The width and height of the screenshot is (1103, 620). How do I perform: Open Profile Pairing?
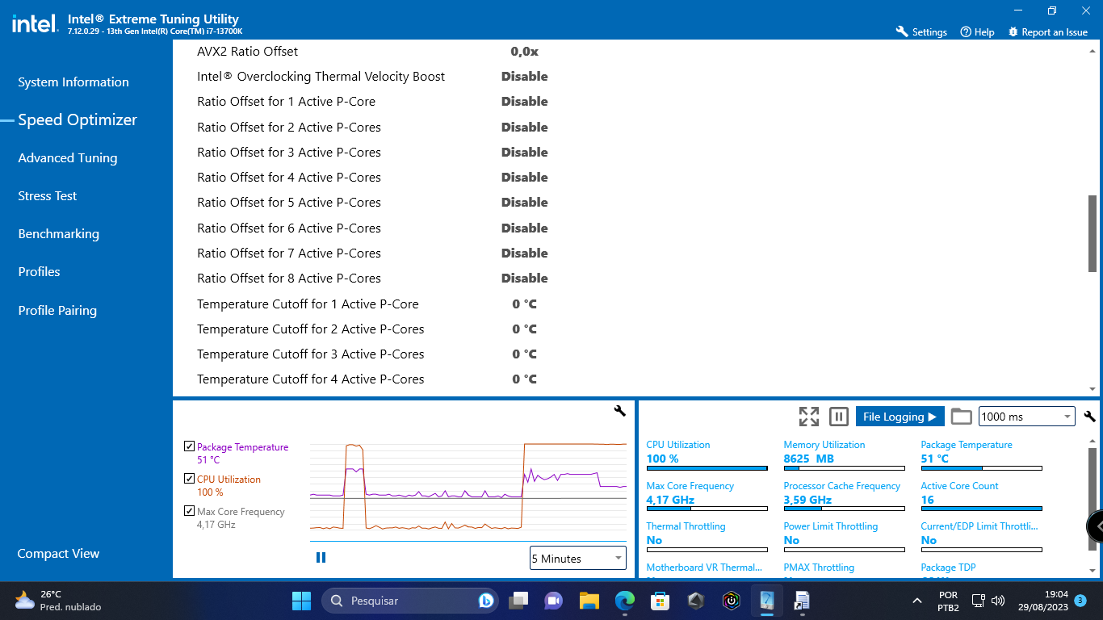[57, 310]
